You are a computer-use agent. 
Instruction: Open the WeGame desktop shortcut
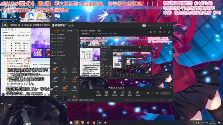click(x=49, y=16)
